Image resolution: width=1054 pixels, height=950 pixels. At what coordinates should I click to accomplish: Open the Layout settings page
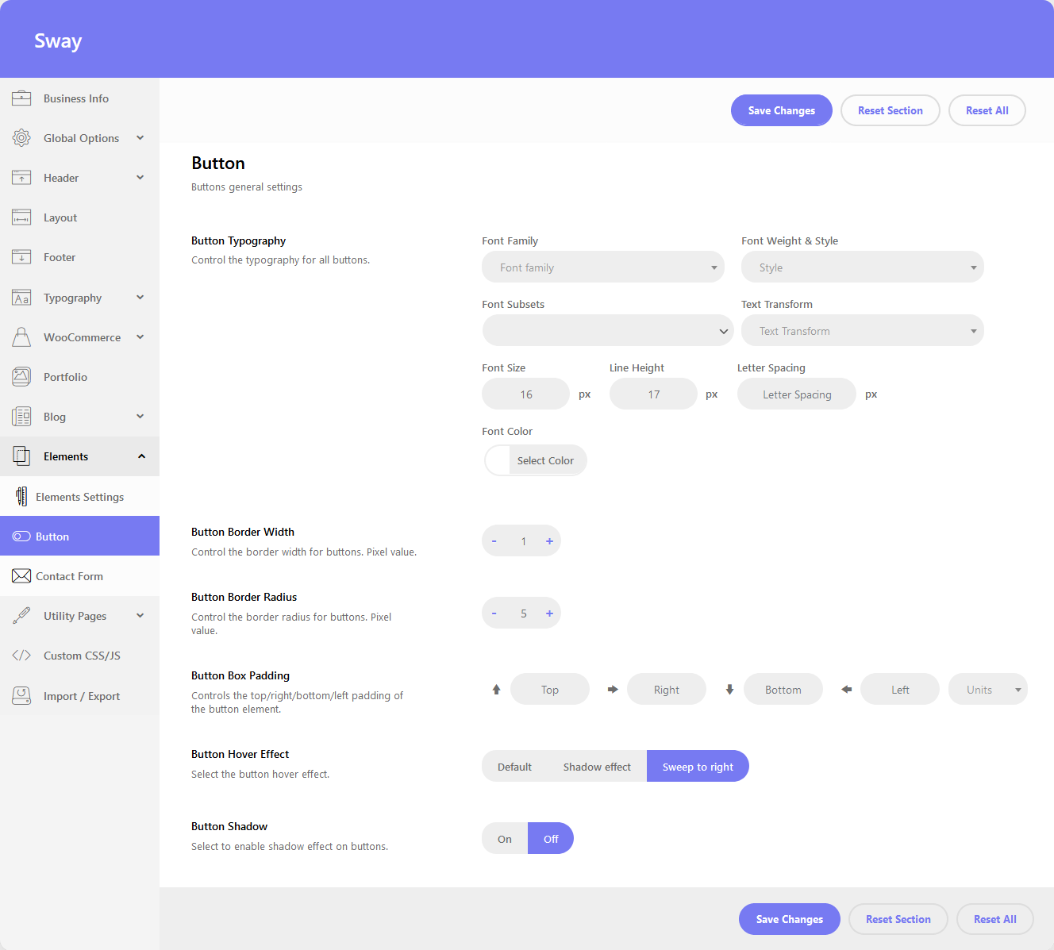pyautogui.click(x=60, y=217)
